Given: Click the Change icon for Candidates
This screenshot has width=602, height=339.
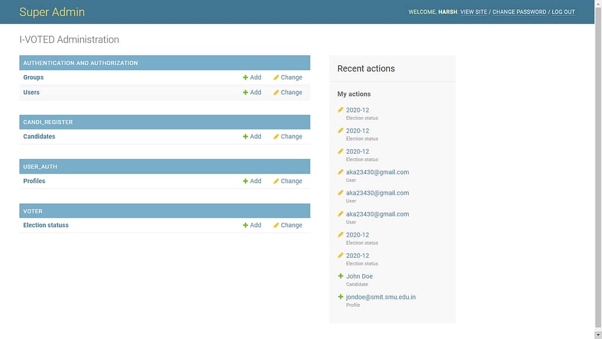Looking at the screenshot, I should pyautogui.click(x=275, y=136).
